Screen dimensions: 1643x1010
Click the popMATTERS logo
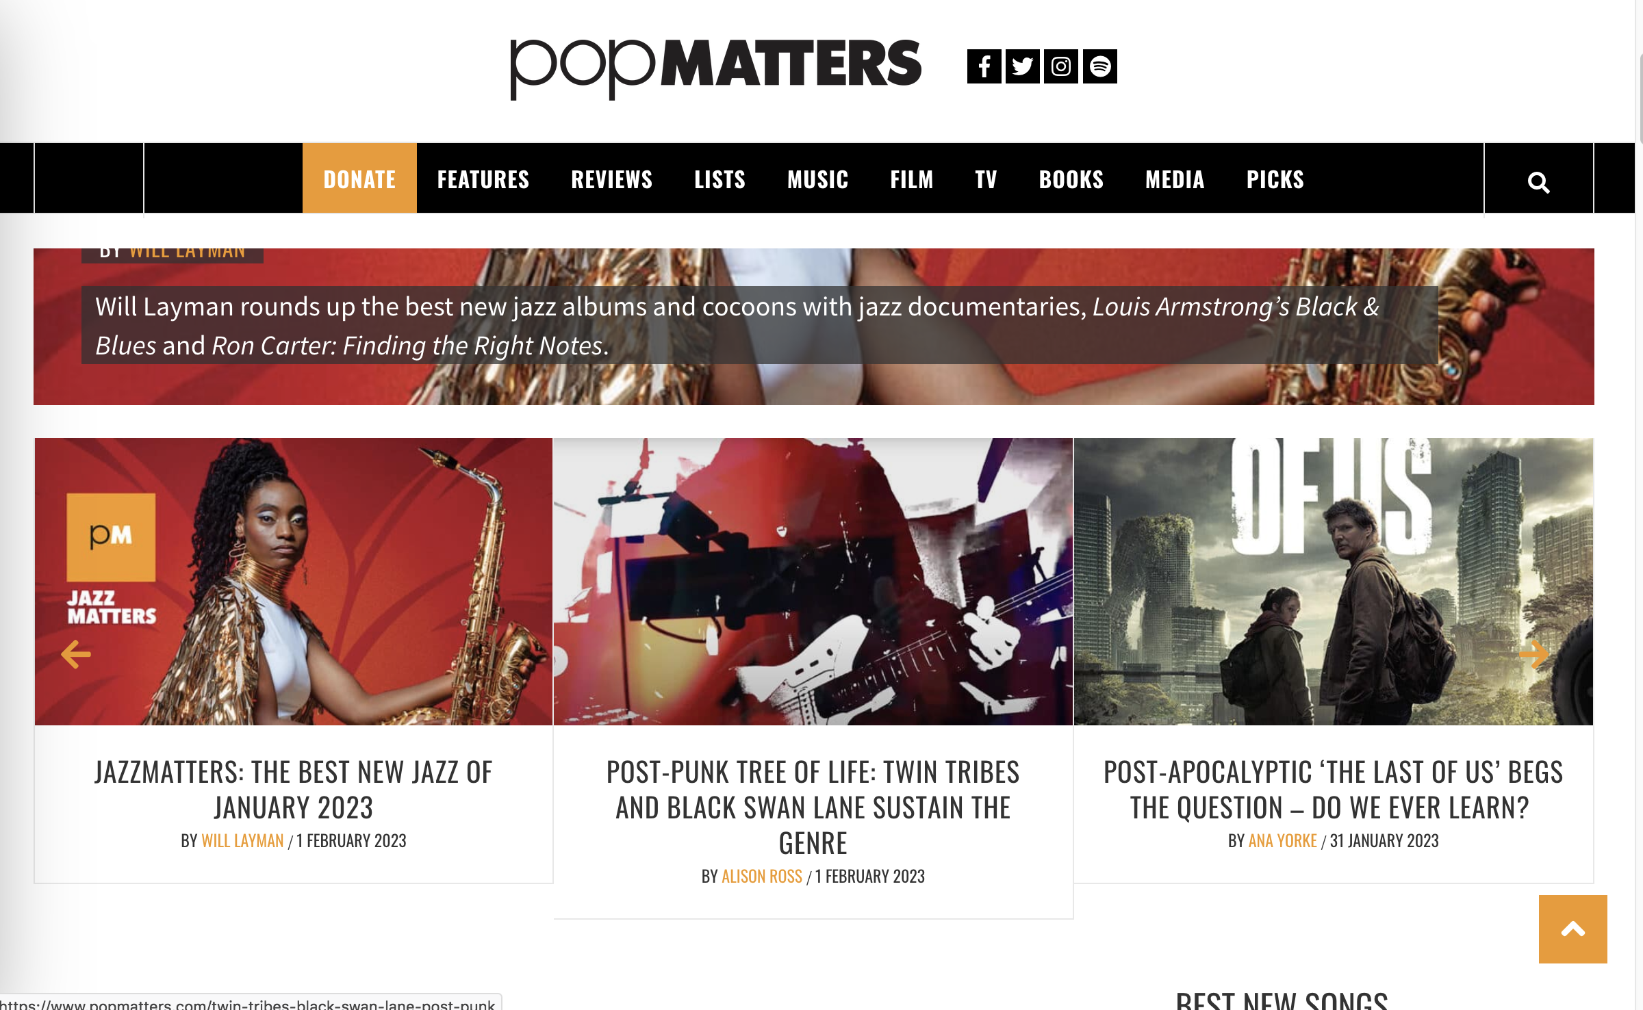pos(716,67)
